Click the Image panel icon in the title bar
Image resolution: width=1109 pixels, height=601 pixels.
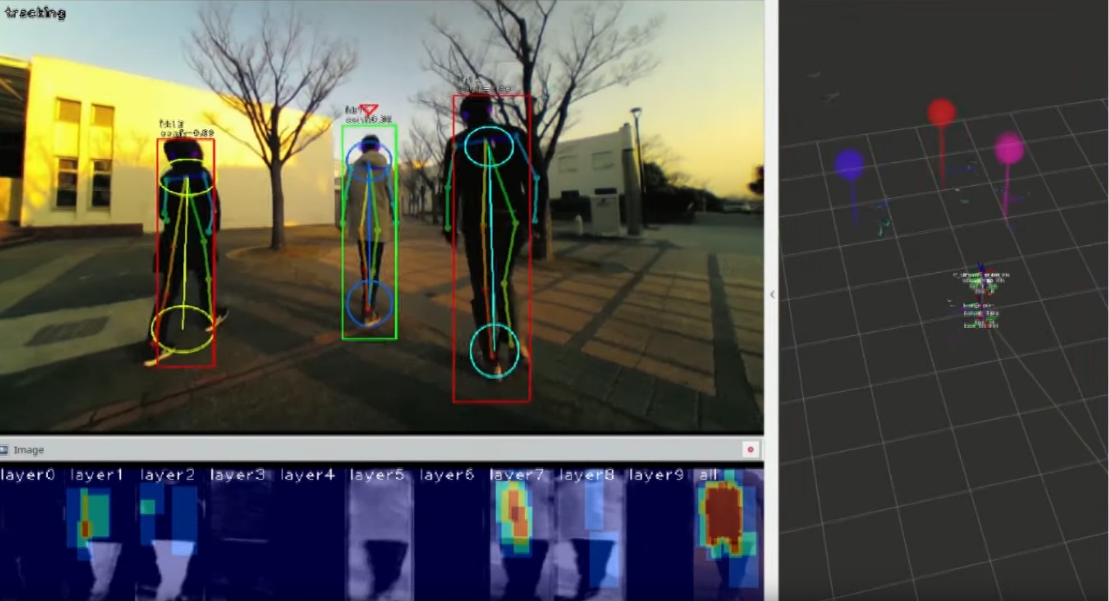pos(5,450)
